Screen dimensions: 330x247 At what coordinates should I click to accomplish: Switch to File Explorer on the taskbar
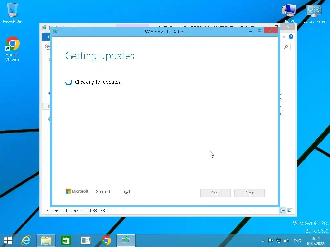[46, 241]
